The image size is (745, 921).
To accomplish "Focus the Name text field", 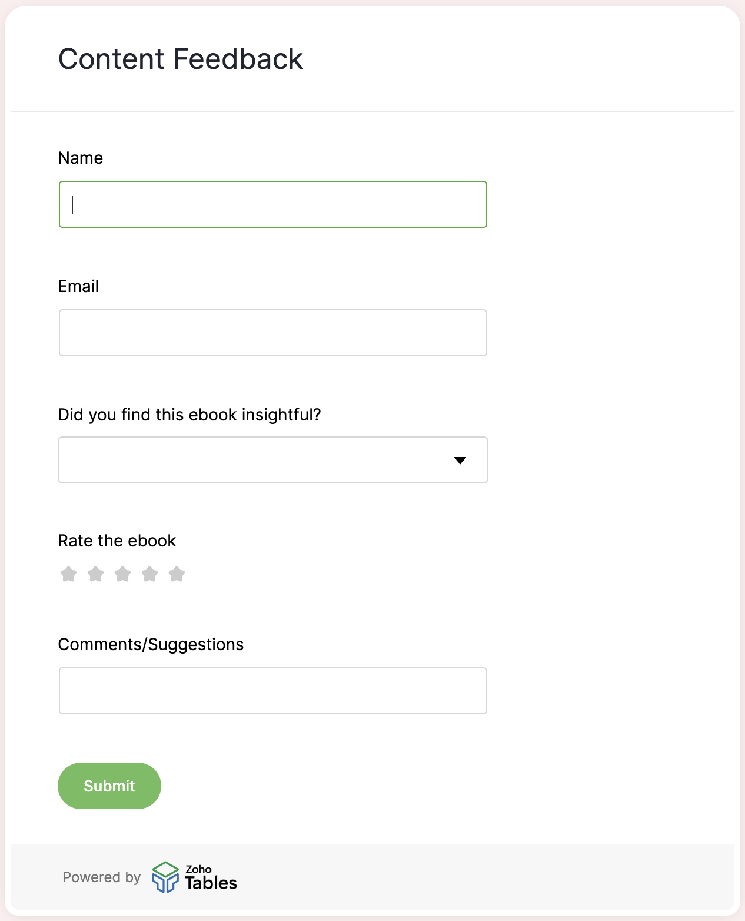I will pyautogui.click(x=273, y=204).
